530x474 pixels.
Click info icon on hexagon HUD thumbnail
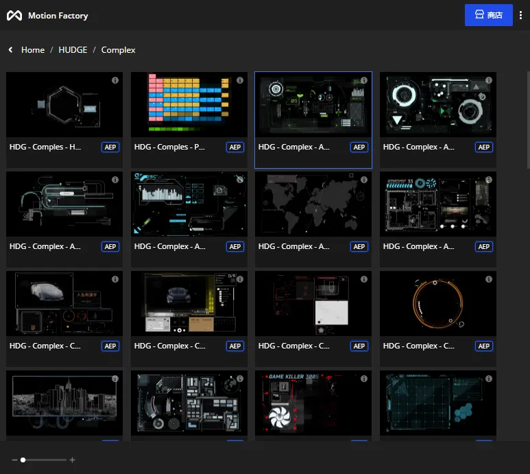point(115,80)
